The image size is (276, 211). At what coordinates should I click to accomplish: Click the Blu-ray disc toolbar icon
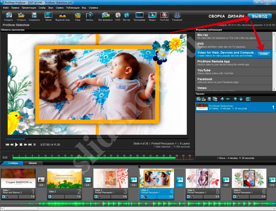[x=127, y=16]
